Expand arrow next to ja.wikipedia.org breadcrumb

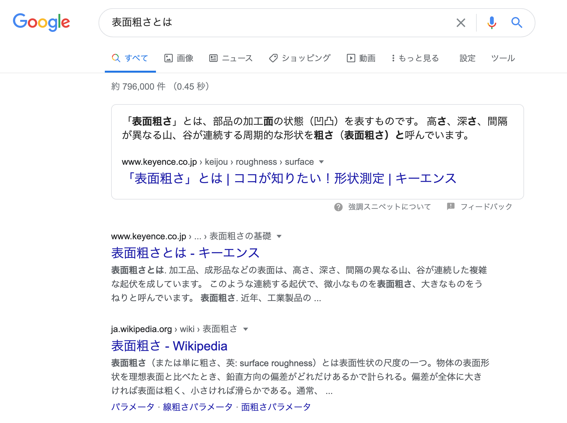click(246, 329)
